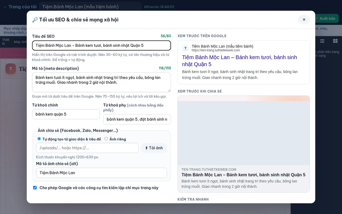Click the 'Máy tính' device label in editor
The height and width of the screenshot is (214, 342).
tap(20, 42)
